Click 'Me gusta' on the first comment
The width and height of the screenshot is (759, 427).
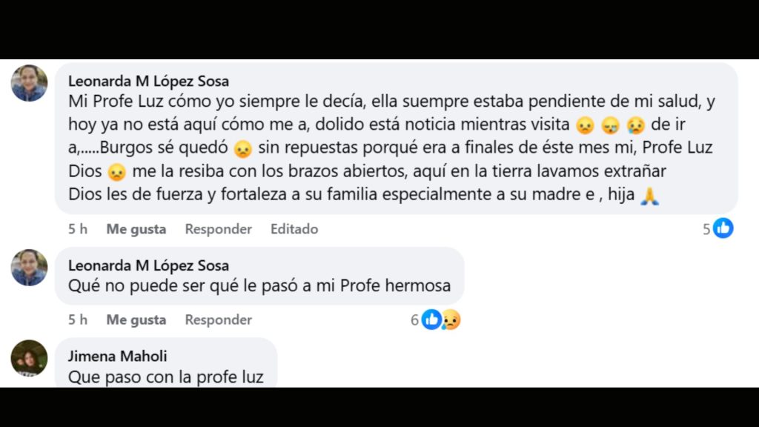point(136,229)
